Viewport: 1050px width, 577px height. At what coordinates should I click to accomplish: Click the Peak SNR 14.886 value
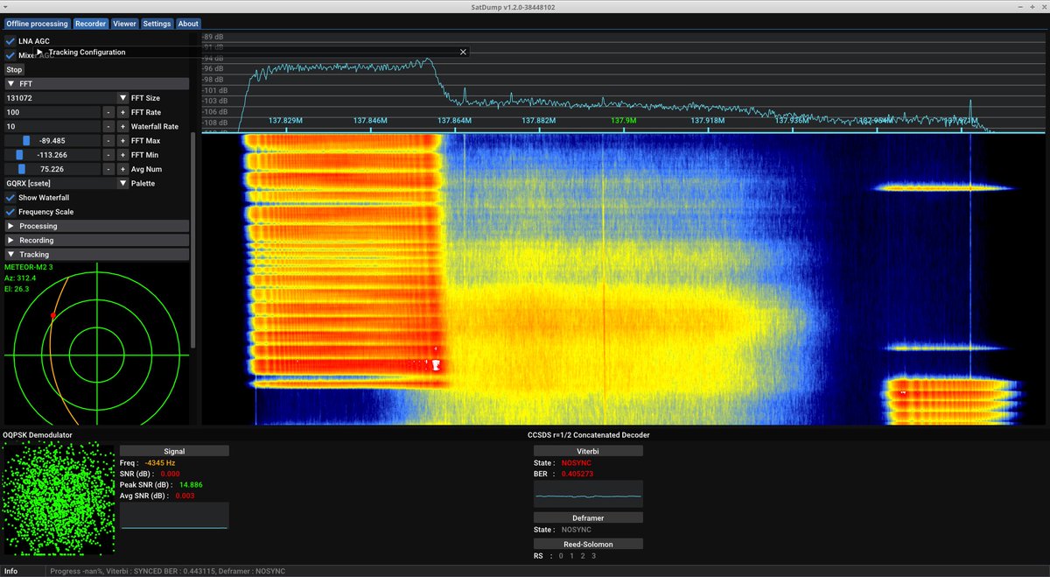(x=192, y=484)
